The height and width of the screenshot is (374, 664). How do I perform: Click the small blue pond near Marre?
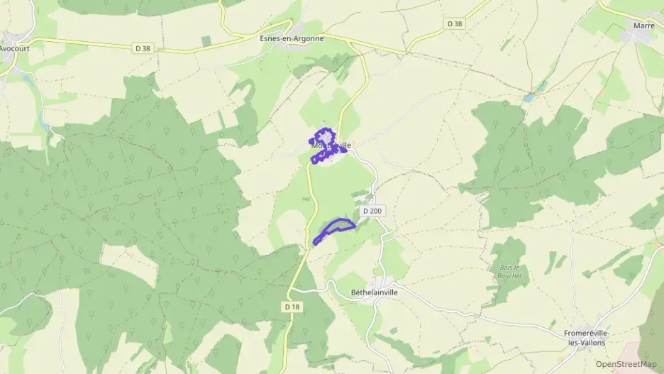point(529,98)
